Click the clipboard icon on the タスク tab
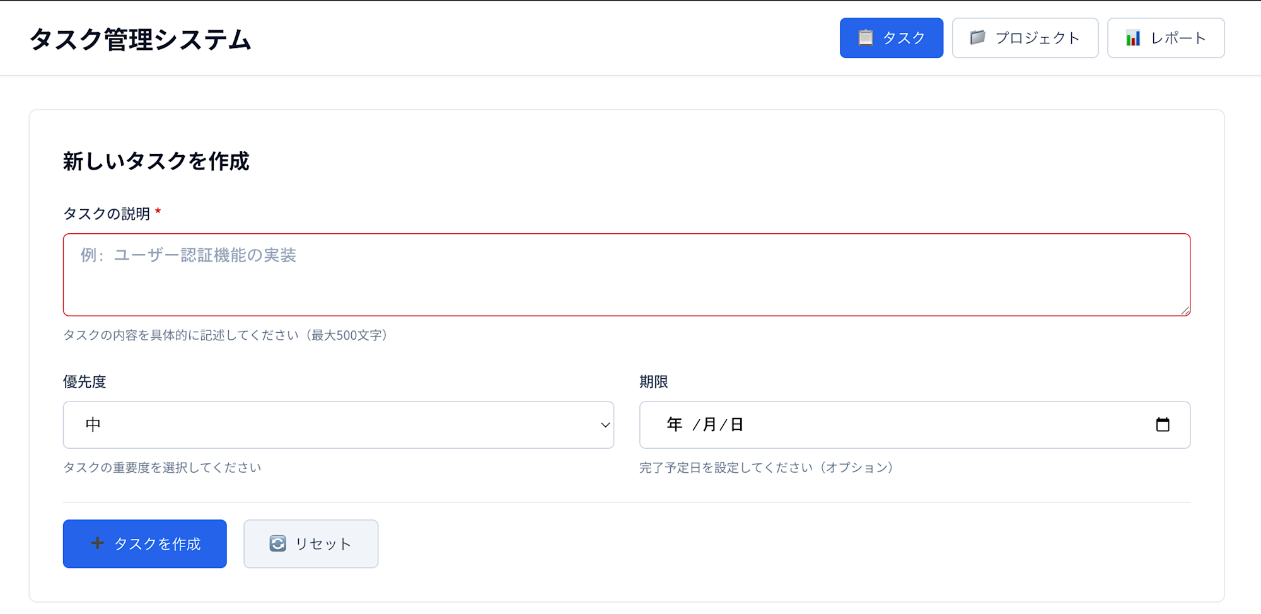The image size is (1261, 614). pyautogui.click(x=866, y=38)
